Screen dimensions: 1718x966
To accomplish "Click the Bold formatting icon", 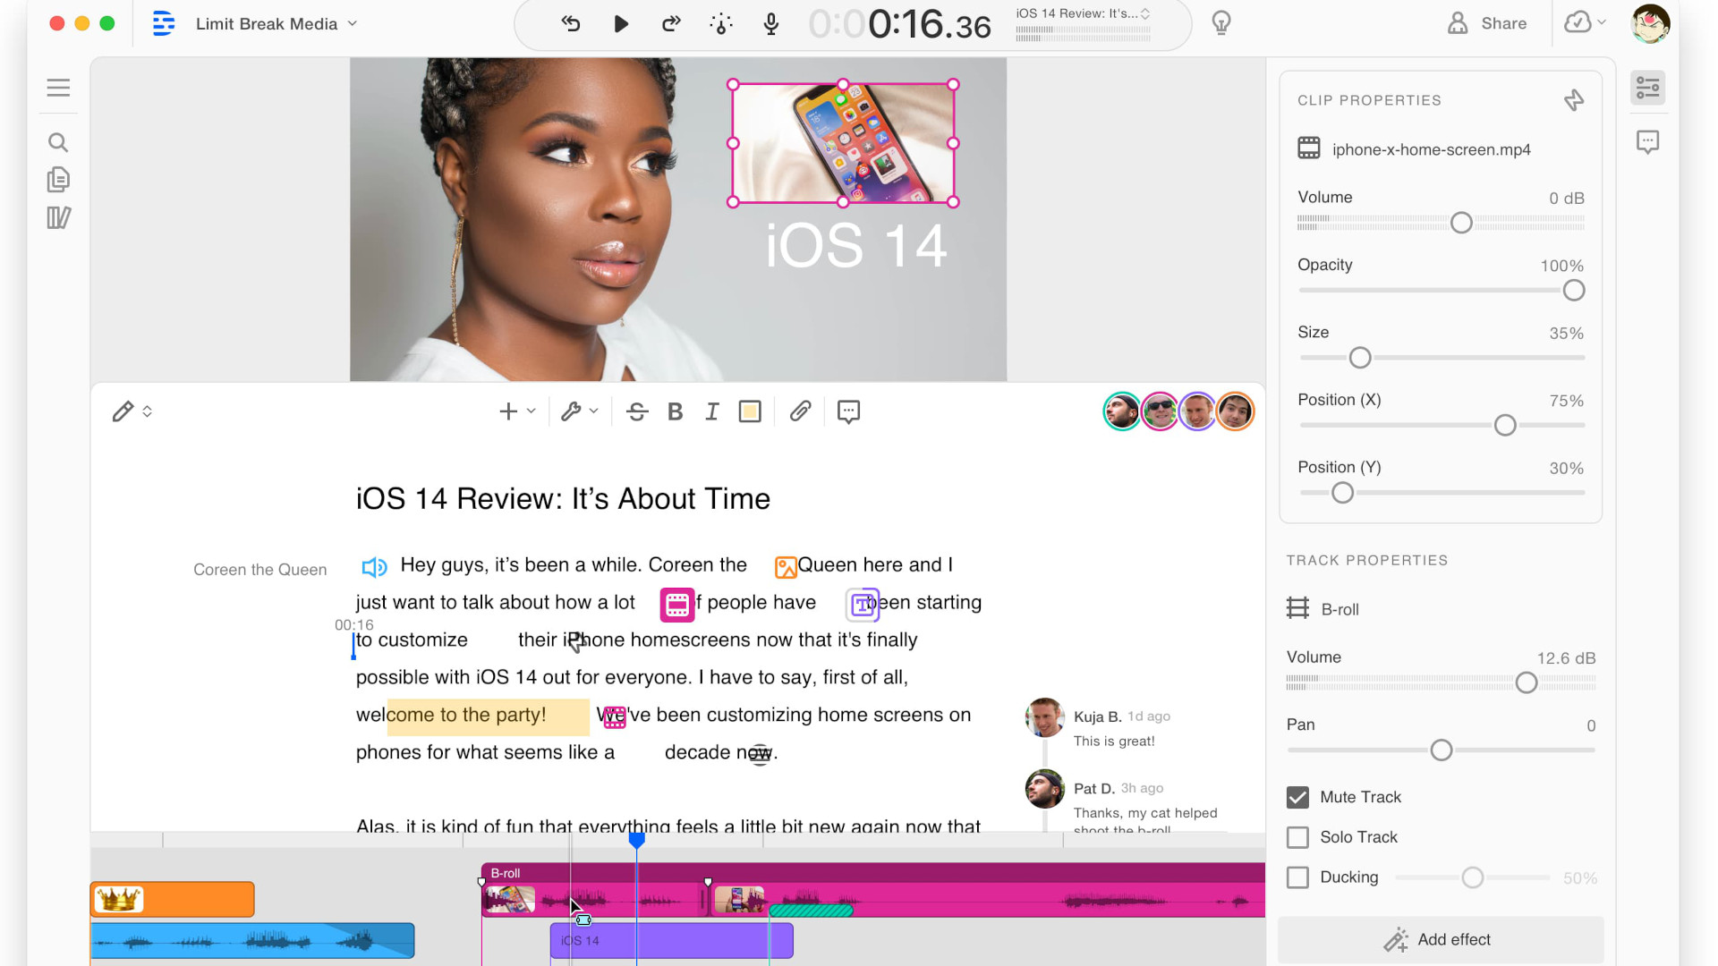I will [676, 411].
